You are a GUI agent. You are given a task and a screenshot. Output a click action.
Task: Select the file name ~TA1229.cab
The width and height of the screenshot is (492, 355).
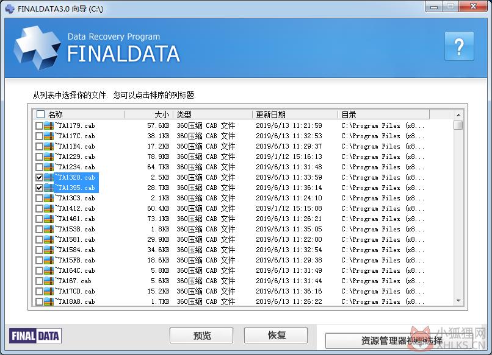click(74, 156)
